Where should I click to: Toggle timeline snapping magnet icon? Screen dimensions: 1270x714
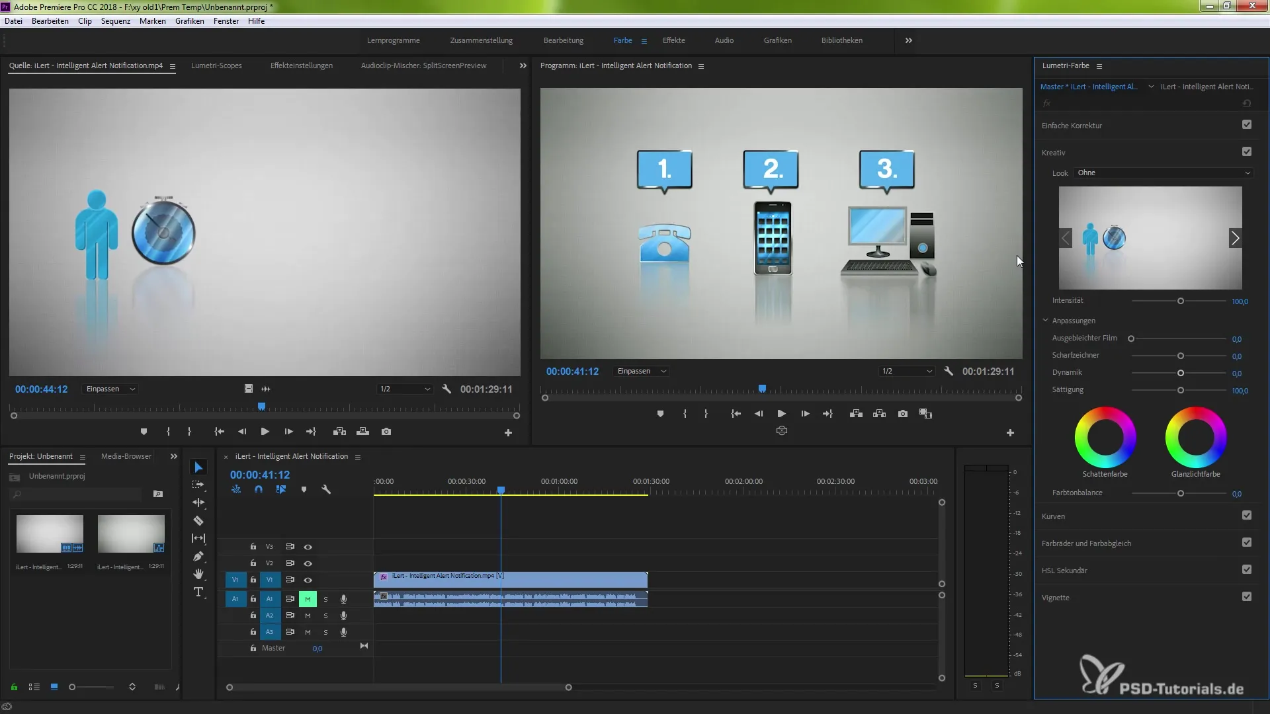coord(259,490)
